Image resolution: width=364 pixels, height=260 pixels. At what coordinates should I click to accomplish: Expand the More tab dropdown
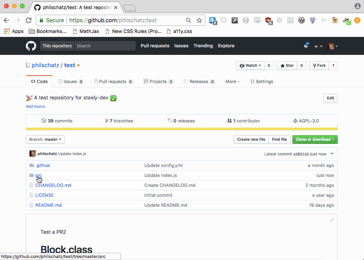(x=232, y=81)
